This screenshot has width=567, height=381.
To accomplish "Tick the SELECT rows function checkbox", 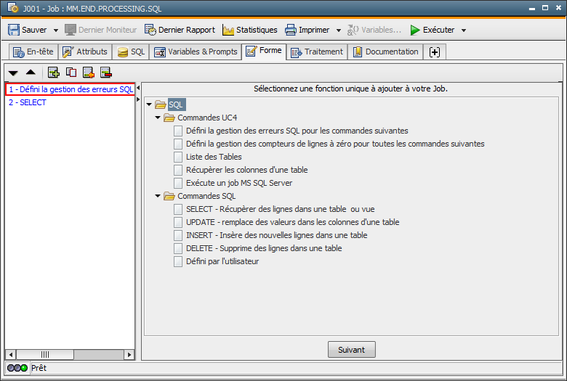I will click(178, 209).
